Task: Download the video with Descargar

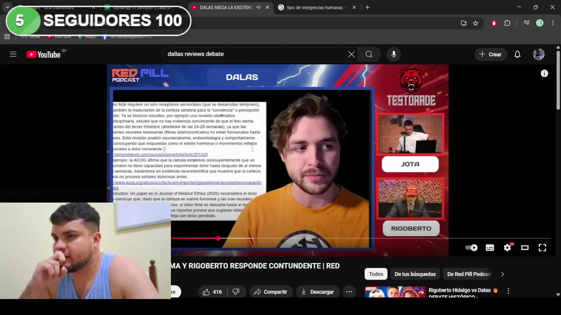Action: pyautogui.click(x=317, y=292)
